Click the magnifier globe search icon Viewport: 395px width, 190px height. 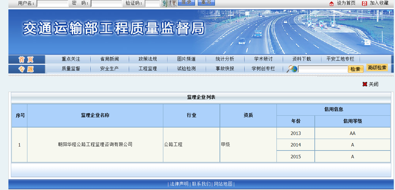pyautogui.click(x=292, y=69)
